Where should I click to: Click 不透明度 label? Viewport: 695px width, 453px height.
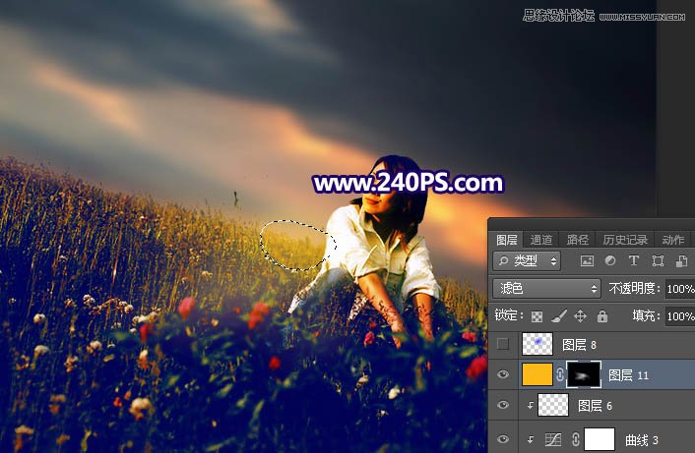pos(632,289)
